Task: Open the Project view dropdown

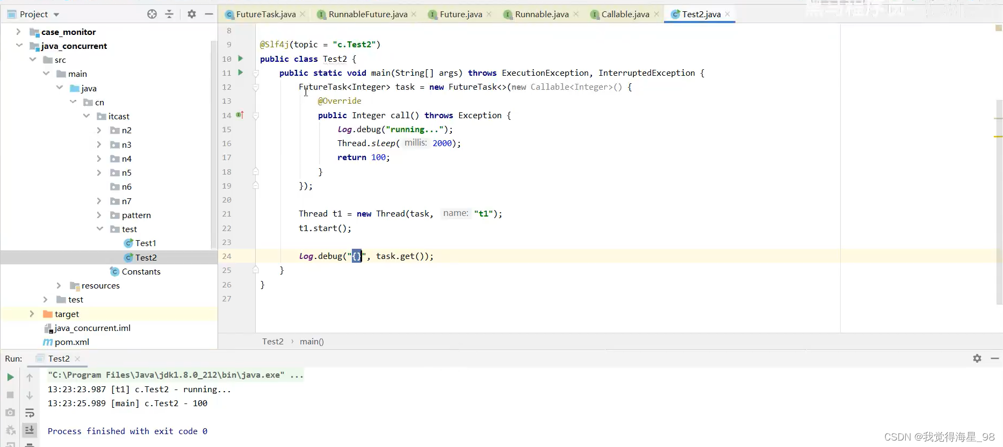Action: [x=57, y=15]
